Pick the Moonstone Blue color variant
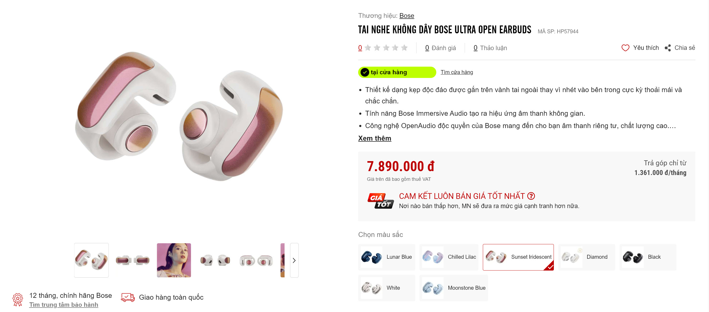The image size is (709, 312). [454, 288]
